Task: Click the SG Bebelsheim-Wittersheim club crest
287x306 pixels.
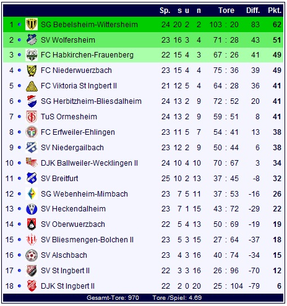Action: (32, 24)
